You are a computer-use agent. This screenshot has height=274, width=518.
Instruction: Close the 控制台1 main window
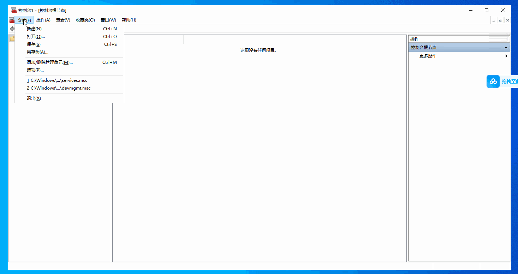tap(503, 10)
